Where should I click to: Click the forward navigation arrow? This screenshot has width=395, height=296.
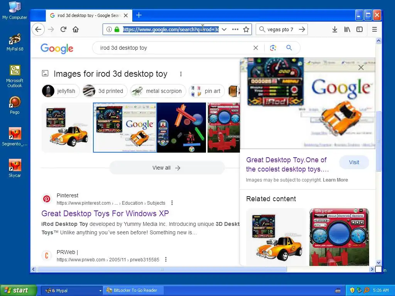click(51, 29)
